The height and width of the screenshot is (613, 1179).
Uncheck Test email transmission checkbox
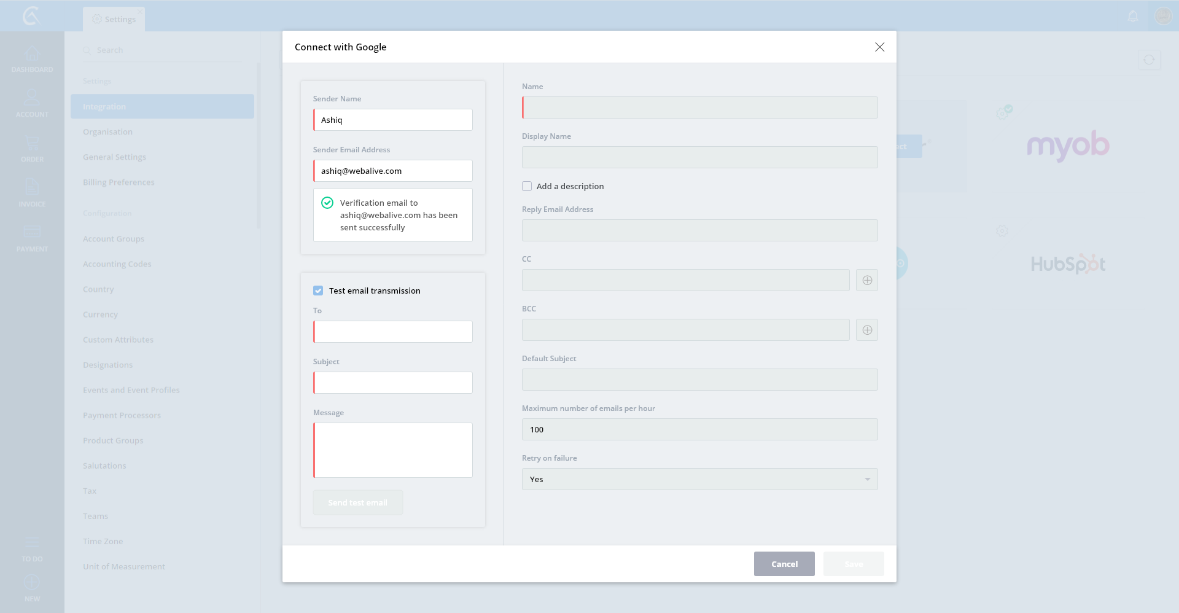pos(318,291)
